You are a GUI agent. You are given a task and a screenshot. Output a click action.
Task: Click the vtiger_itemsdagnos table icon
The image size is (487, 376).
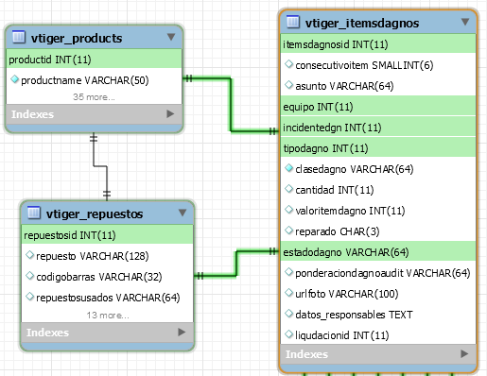tap(293, 22)
